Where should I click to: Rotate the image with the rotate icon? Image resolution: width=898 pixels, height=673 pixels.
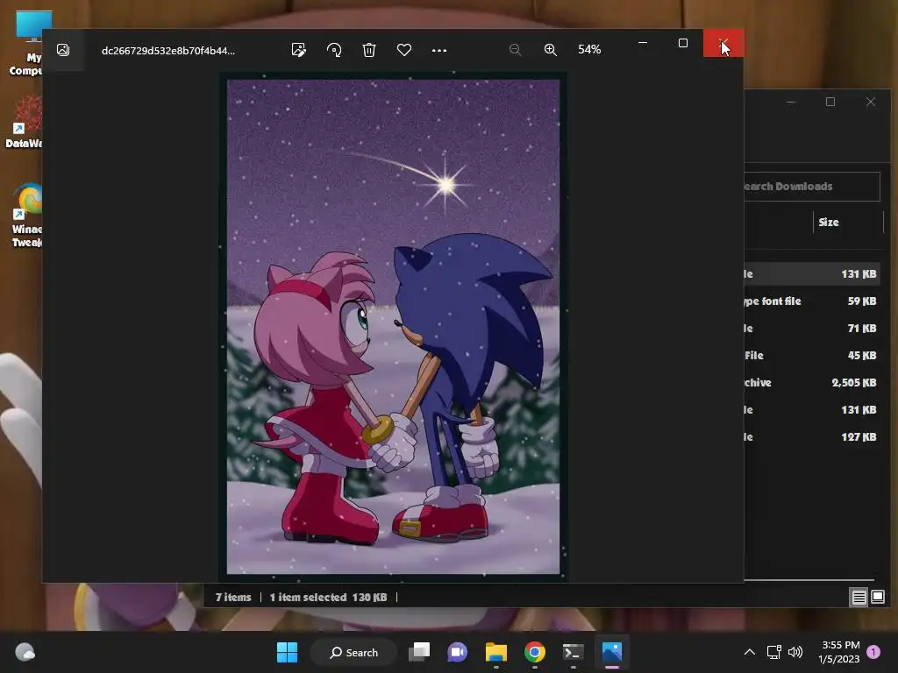tap(334, 50)
